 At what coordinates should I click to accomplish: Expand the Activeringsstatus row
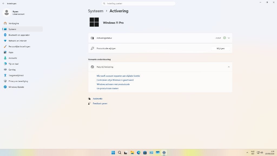point(160,38)
